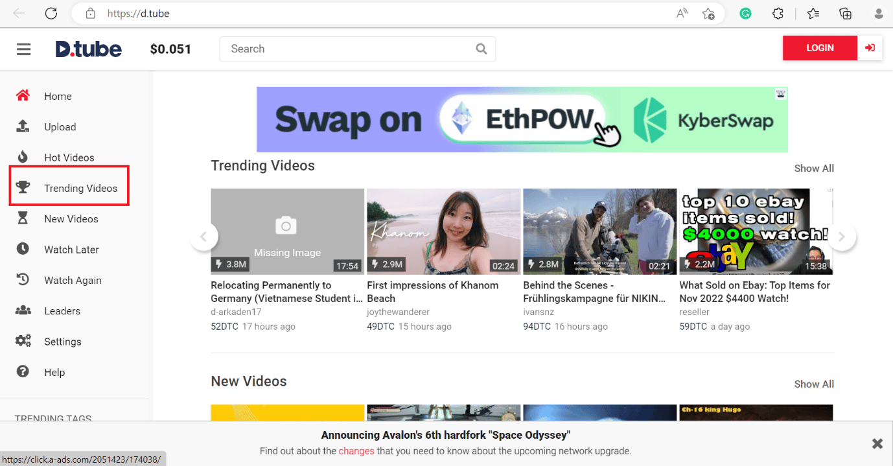893x466 pixels.
Task: Advance trending carousel with right chevron
Action: (842, 237)
